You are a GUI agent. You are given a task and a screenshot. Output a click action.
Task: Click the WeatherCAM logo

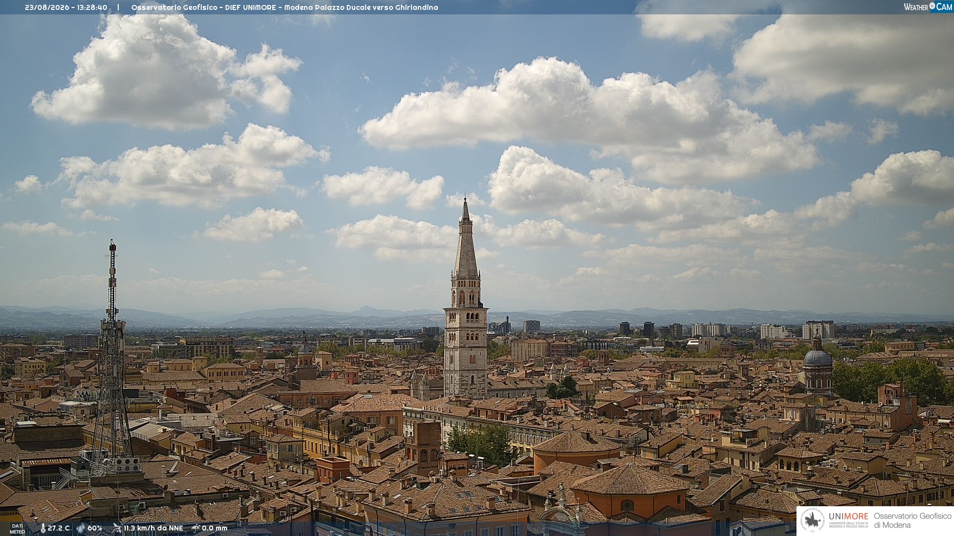coord(928,7)
